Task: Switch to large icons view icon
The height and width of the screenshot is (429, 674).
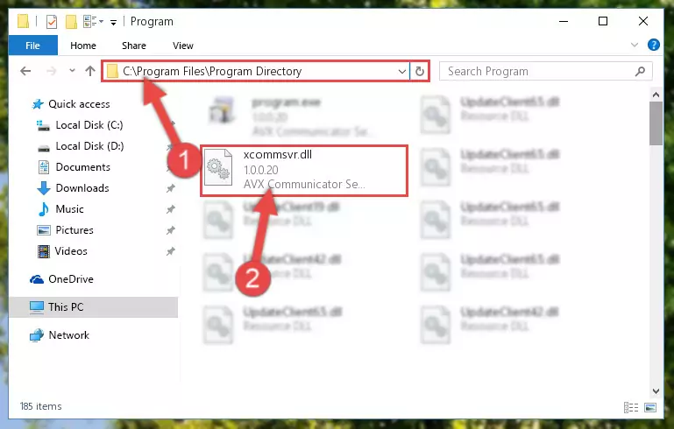Action: (650, 406)
